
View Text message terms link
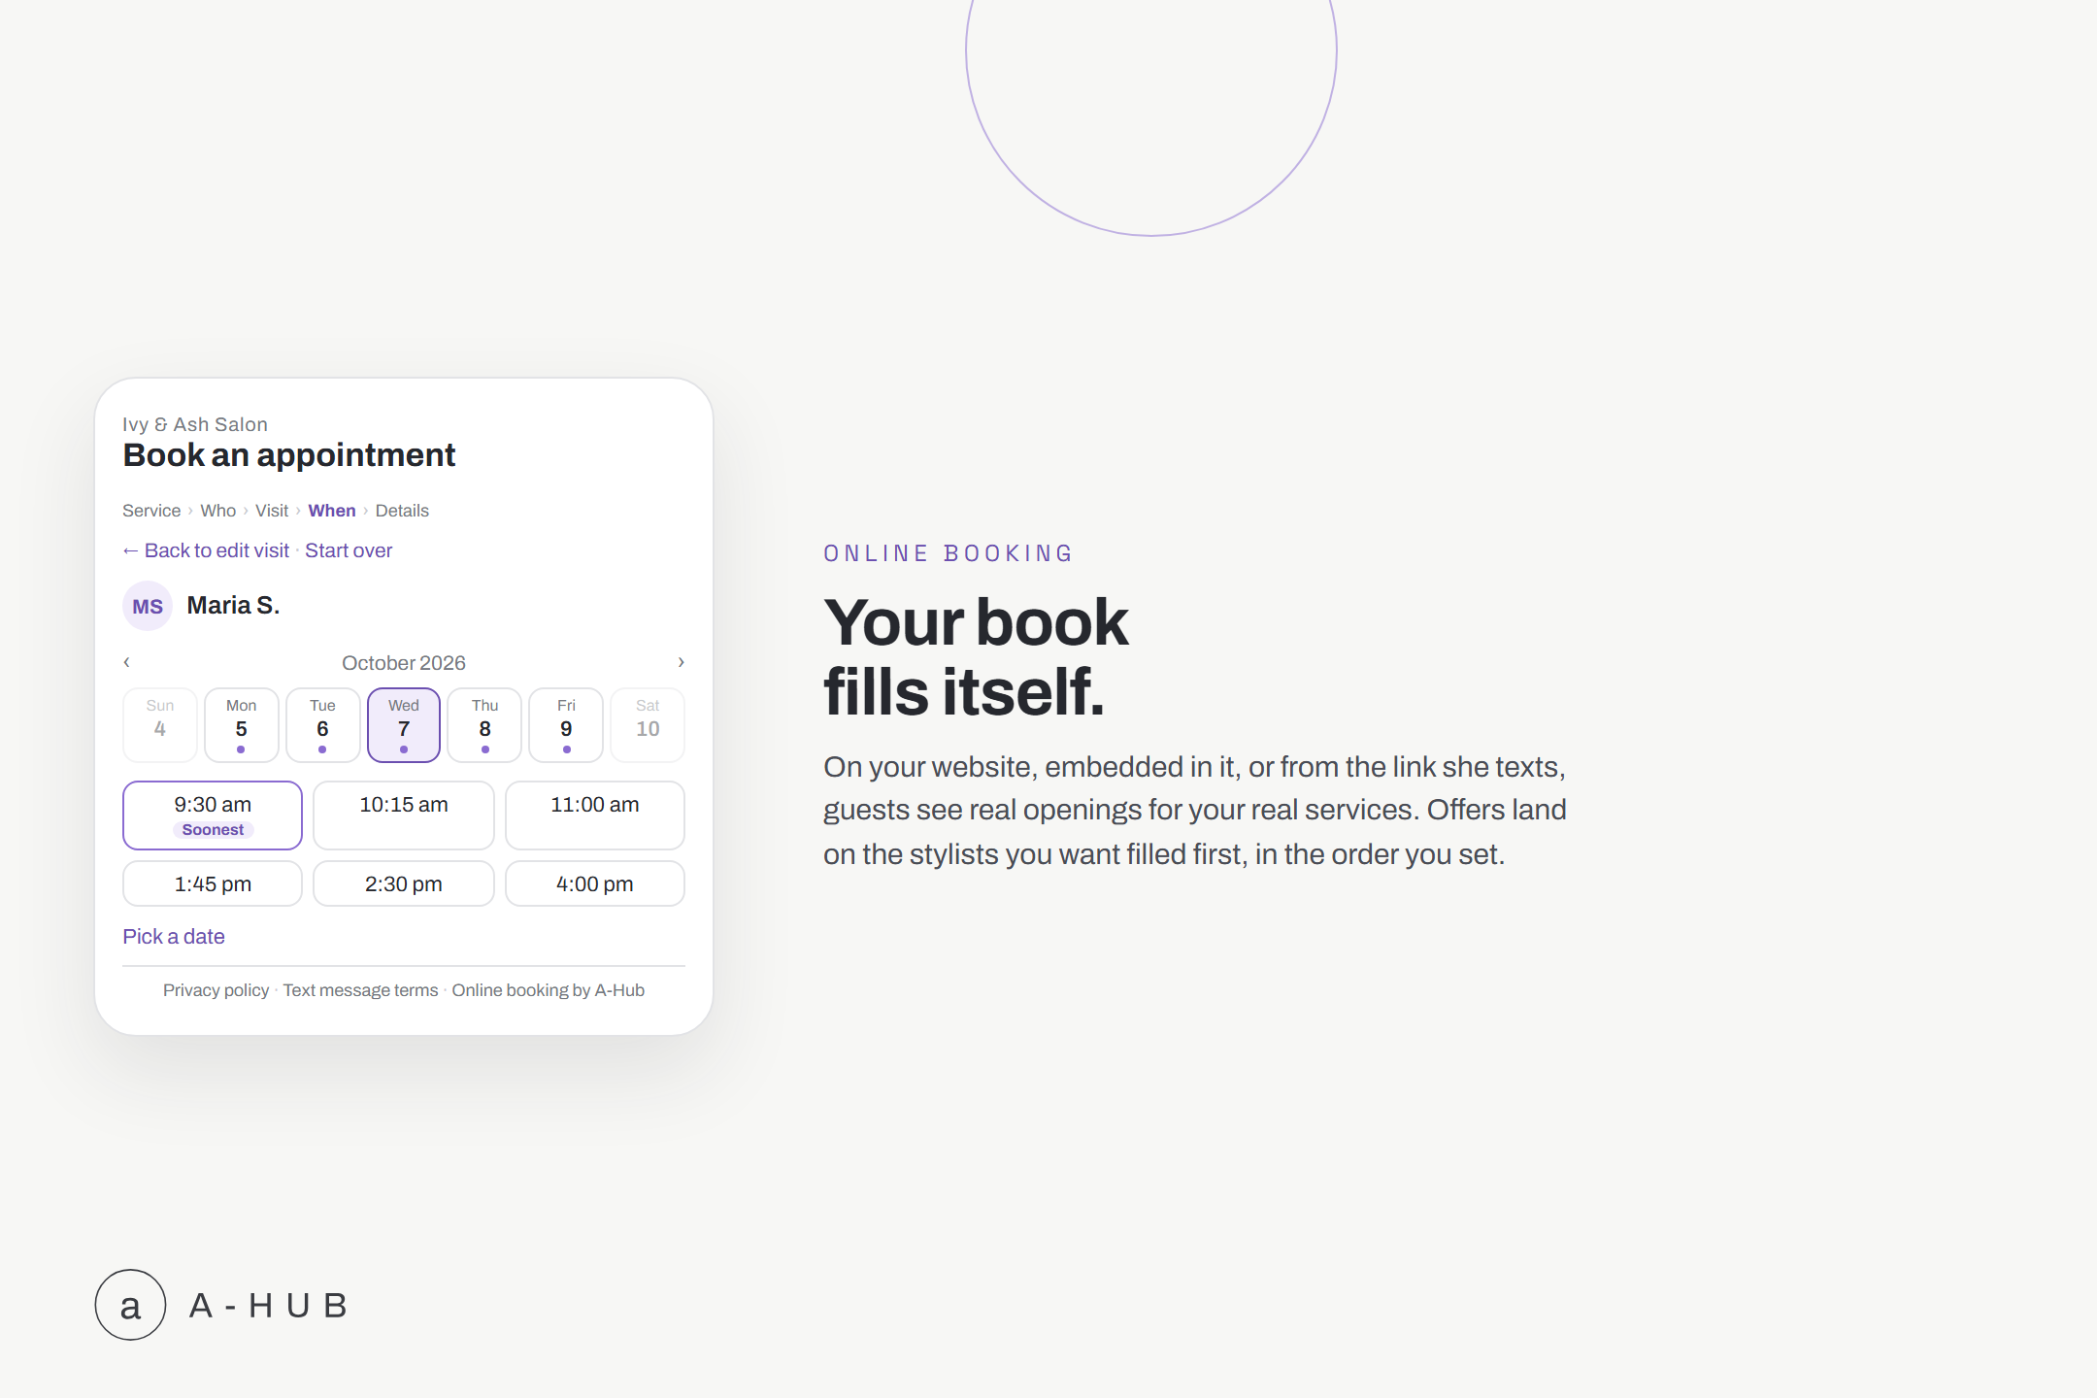click(360, 990)
